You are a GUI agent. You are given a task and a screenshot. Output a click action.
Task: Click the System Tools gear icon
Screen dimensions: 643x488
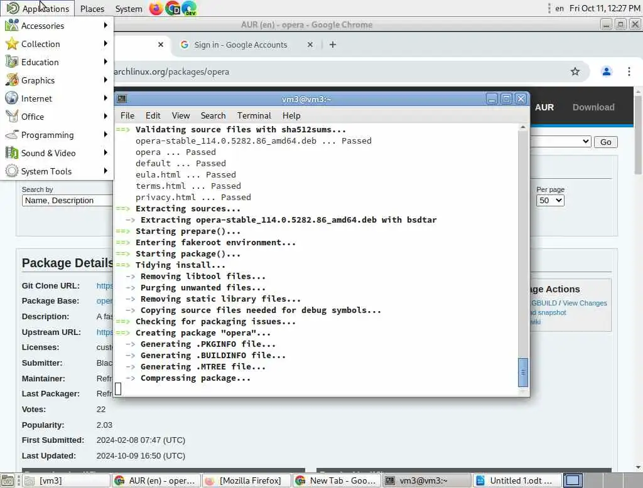pyautogui.click(x=11, y=171)
